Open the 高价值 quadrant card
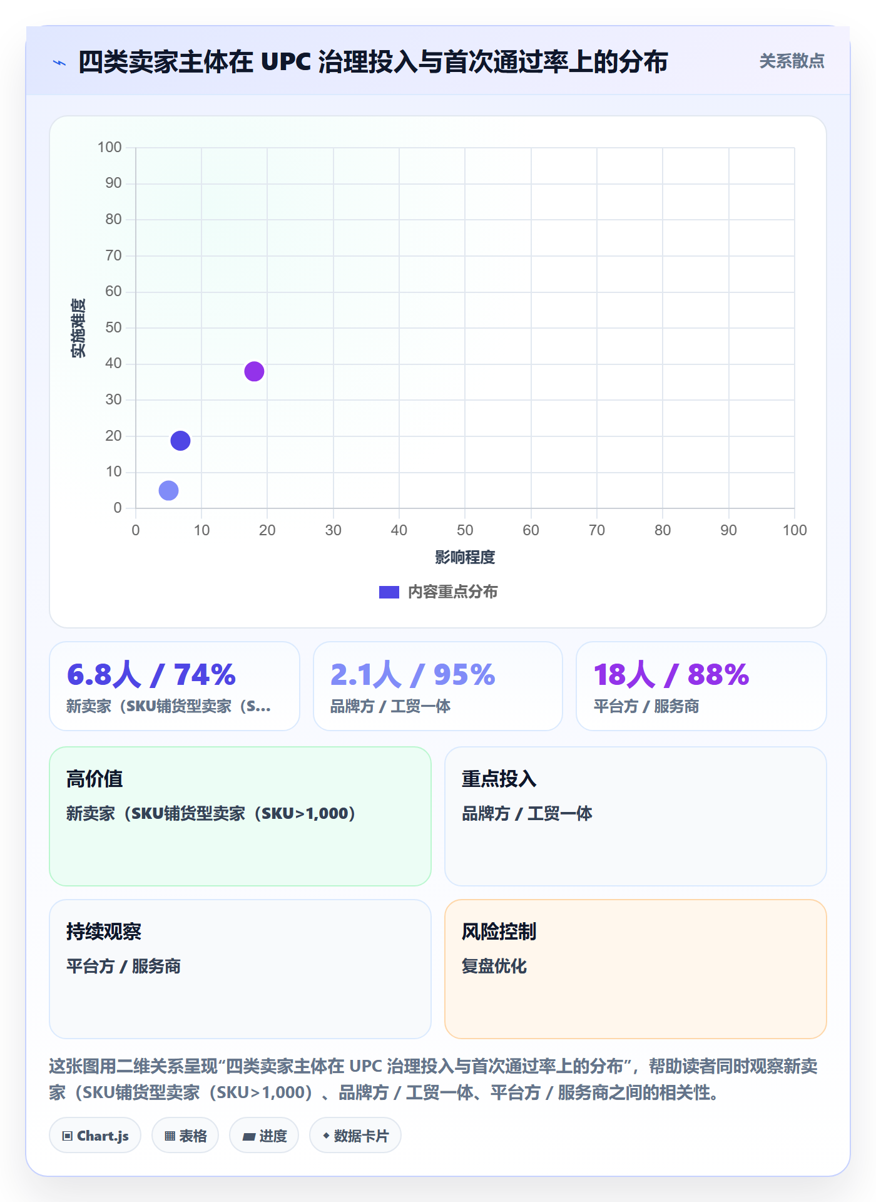Screen dimensions: 876x1202 pyautogui.click(x=240, y=816)
